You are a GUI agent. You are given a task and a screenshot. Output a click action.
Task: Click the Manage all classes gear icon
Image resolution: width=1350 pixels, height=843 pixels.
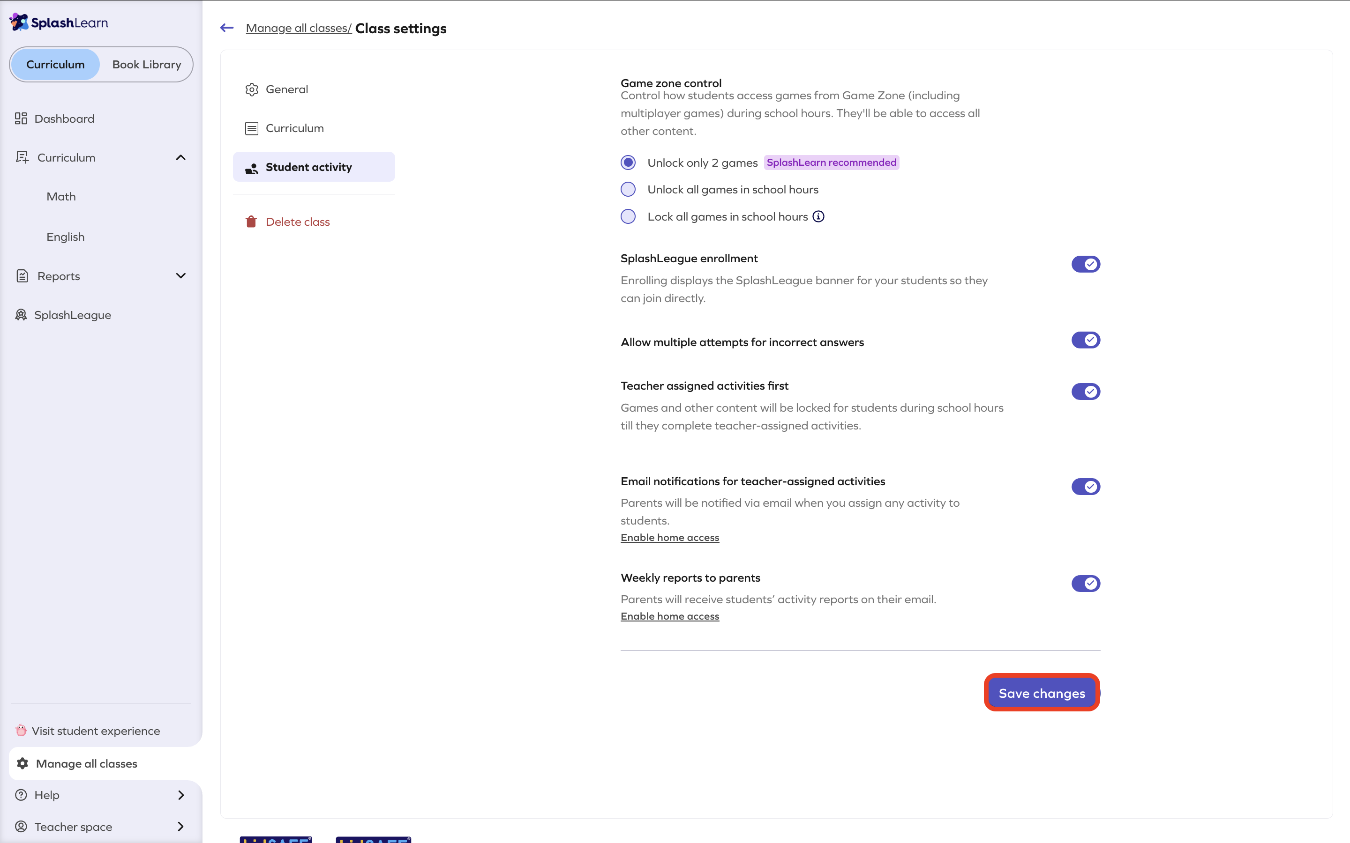point(22,763)
